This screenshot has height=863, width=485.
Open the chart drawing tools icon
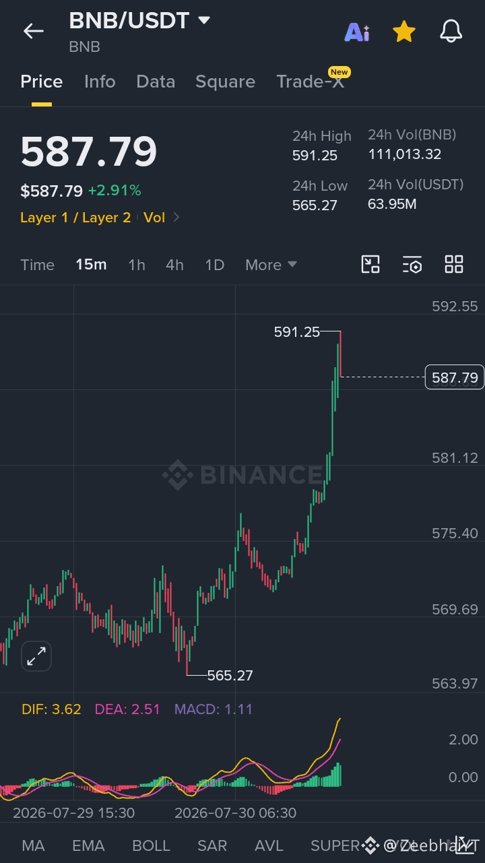point(370,264)
